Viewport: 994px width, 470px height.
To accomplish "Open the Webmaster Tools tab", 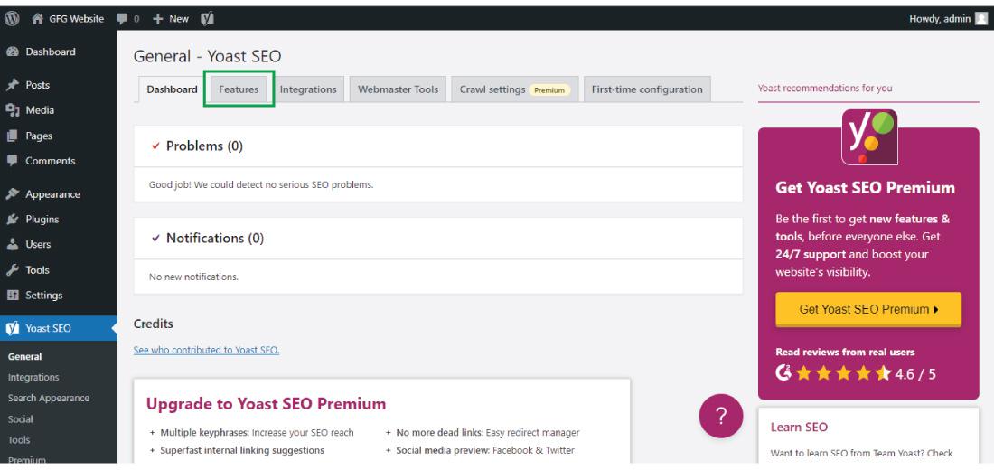I will (x=398, y=89).
